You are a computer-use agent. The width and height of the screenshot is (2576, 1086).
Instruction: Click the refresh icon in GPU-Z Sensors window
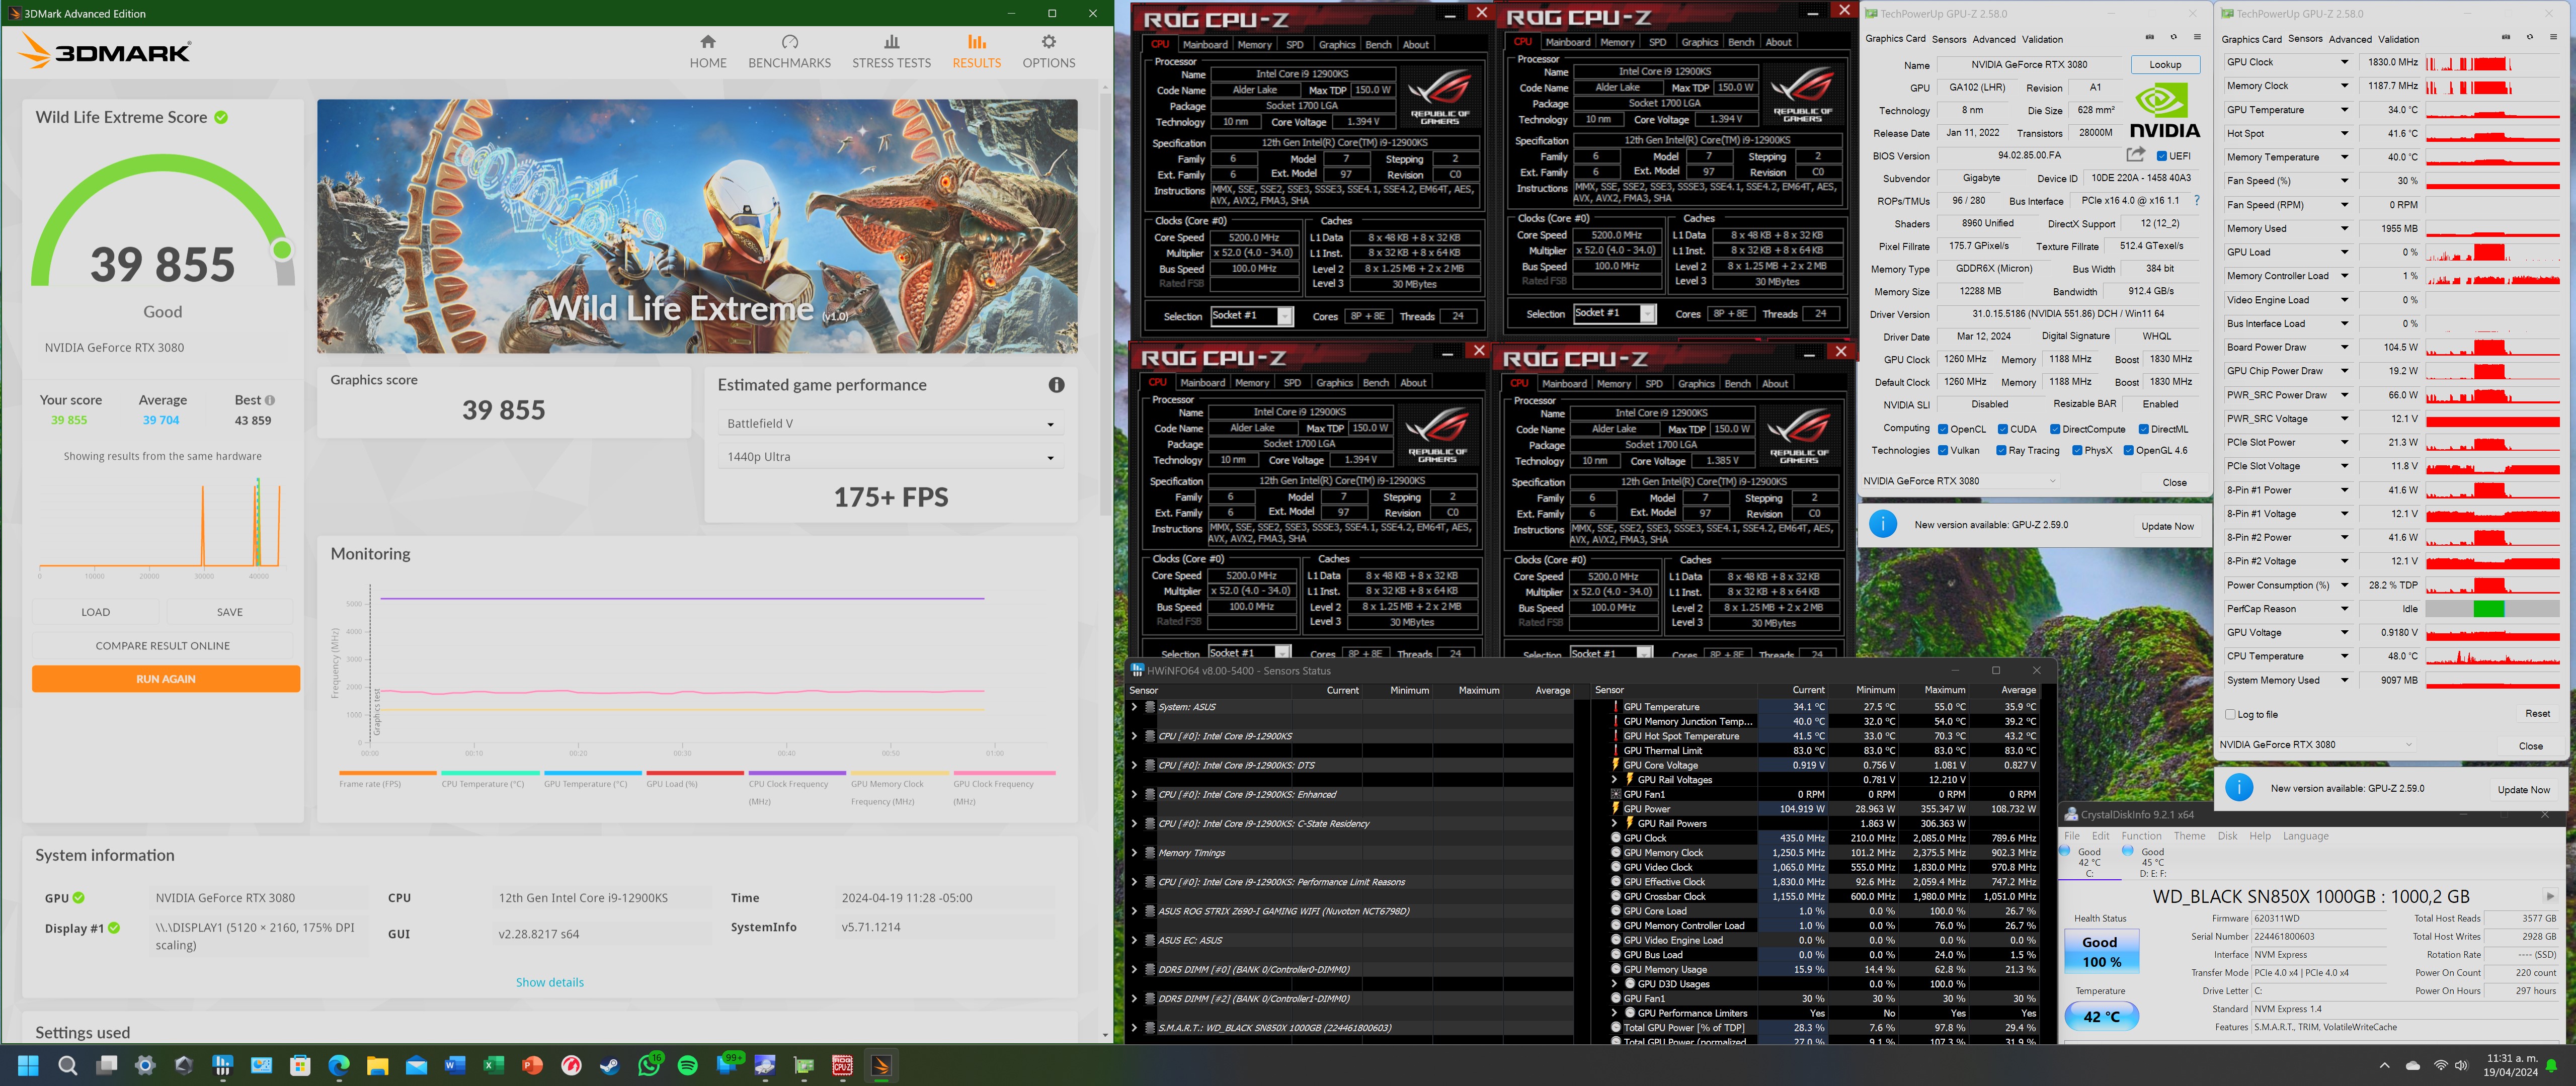[x=2529, y=38]
